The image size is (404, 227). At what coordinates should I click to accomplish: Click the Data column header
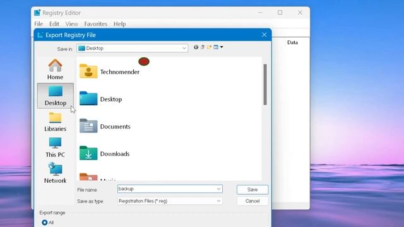[x=292, y=42]
